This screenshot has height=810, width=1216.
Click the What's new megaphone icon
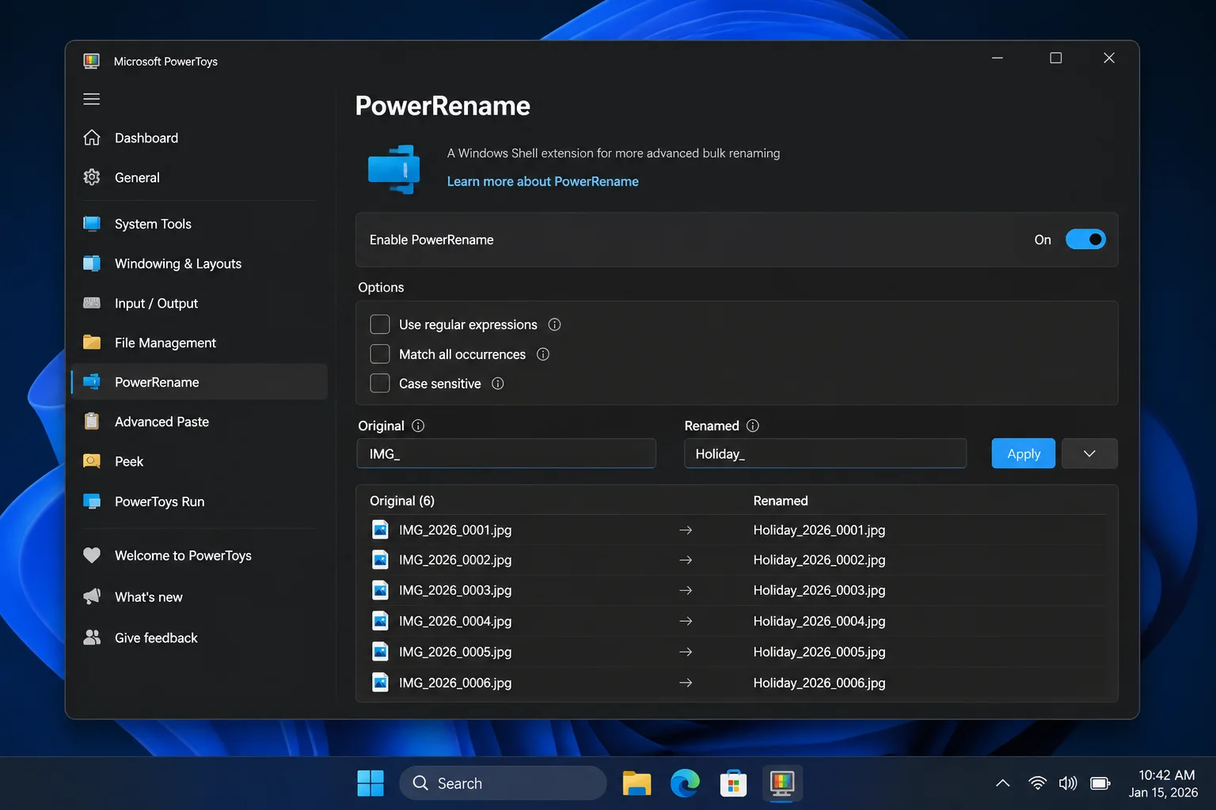click(x=92, y=596)
